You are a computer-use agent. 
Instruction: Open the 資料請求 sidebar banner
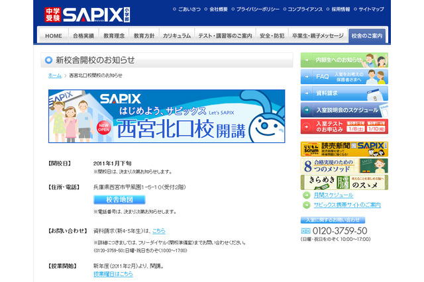(344, 93)
